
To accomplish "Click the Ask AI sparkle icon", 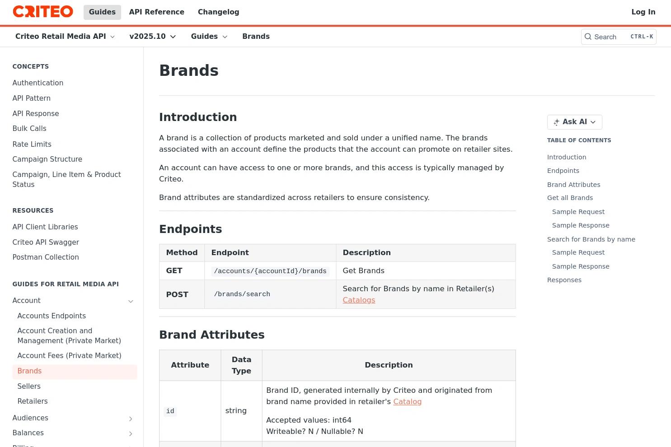I will coord(556,122).
